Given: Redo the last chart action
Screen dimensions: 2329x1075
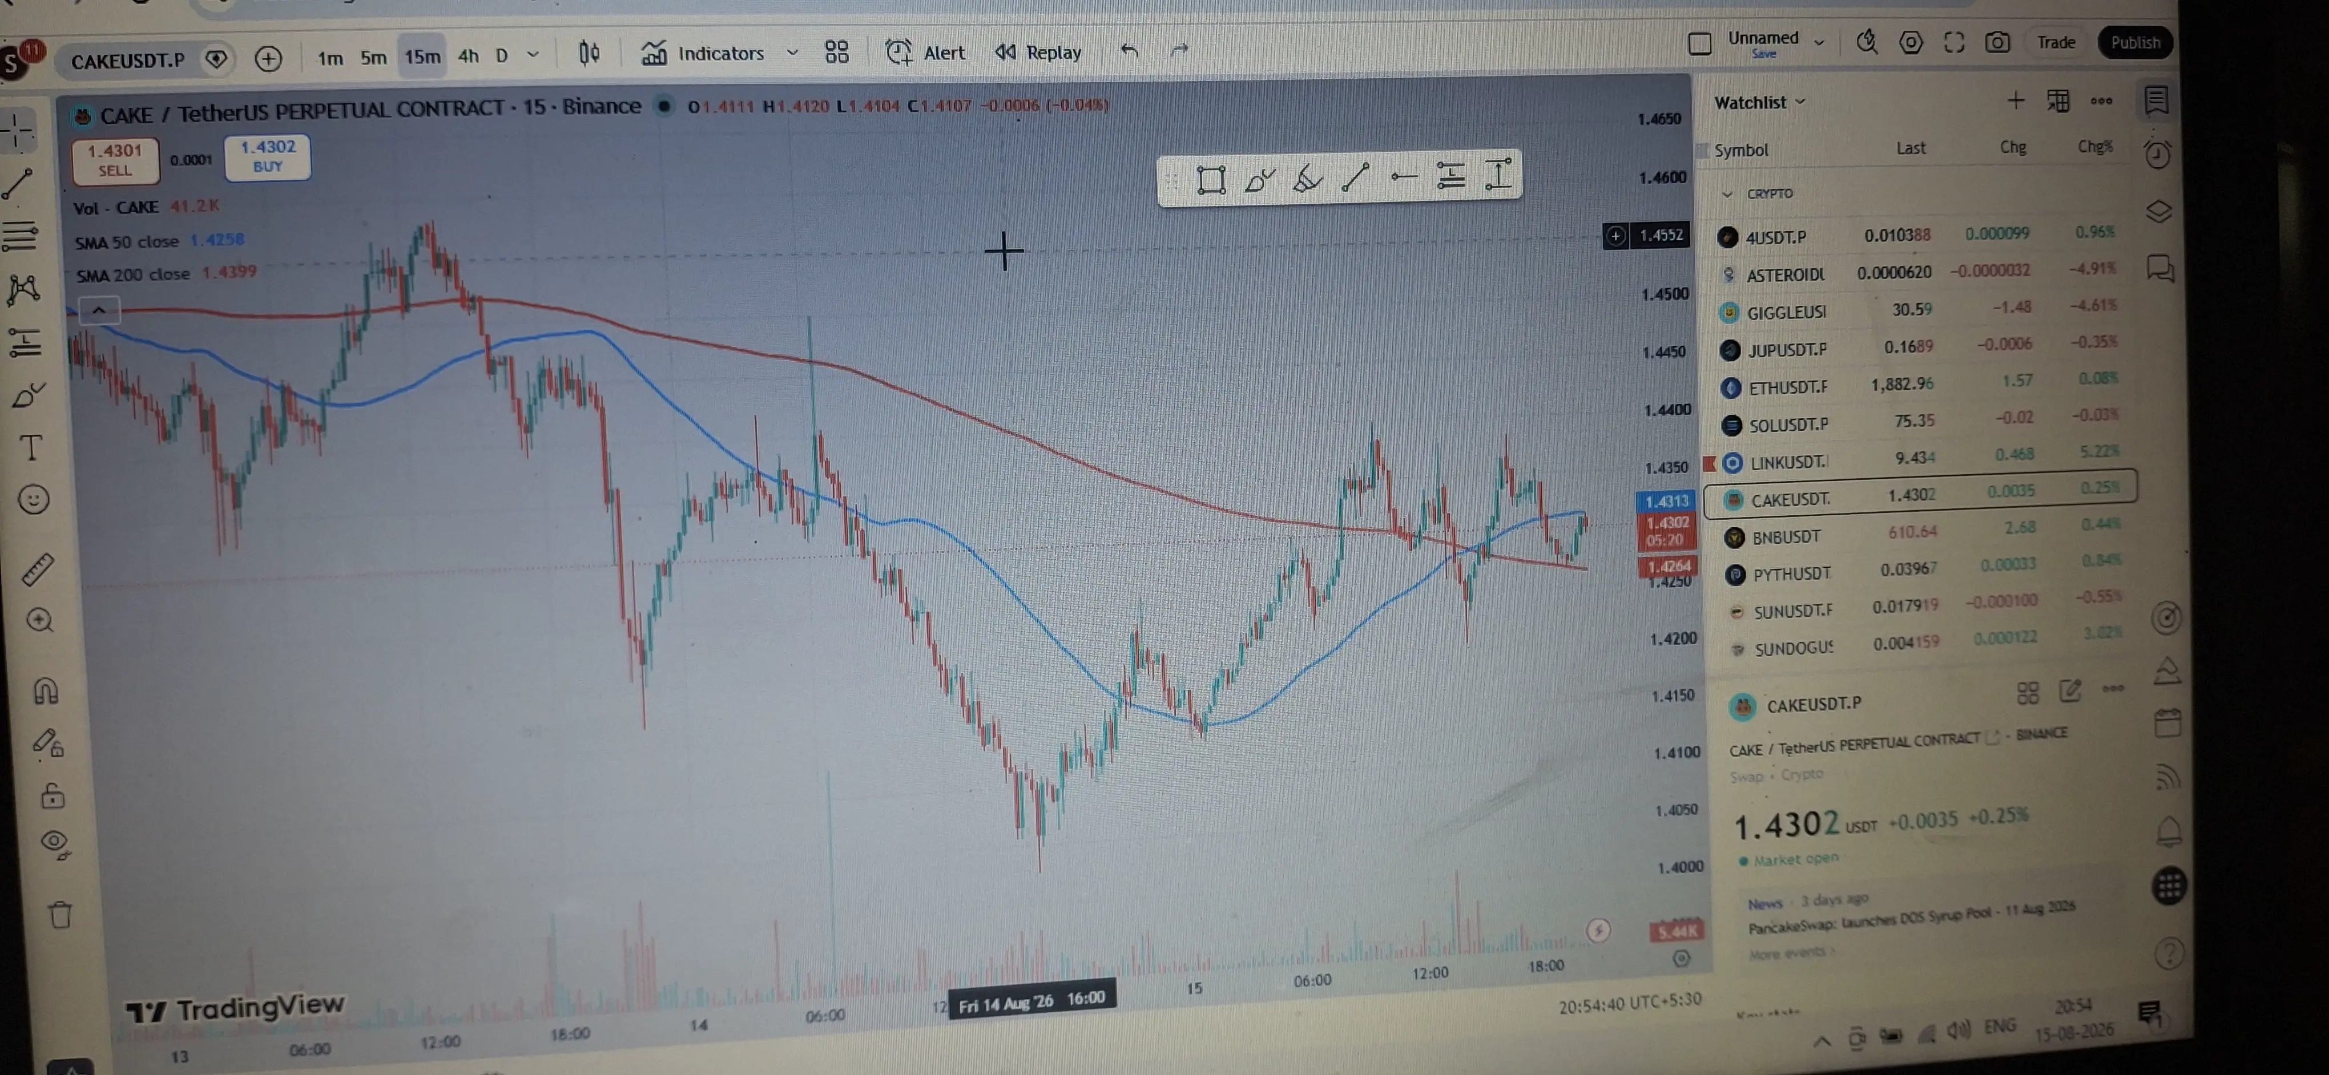Looking at the screenshot, I should 1179,51.
